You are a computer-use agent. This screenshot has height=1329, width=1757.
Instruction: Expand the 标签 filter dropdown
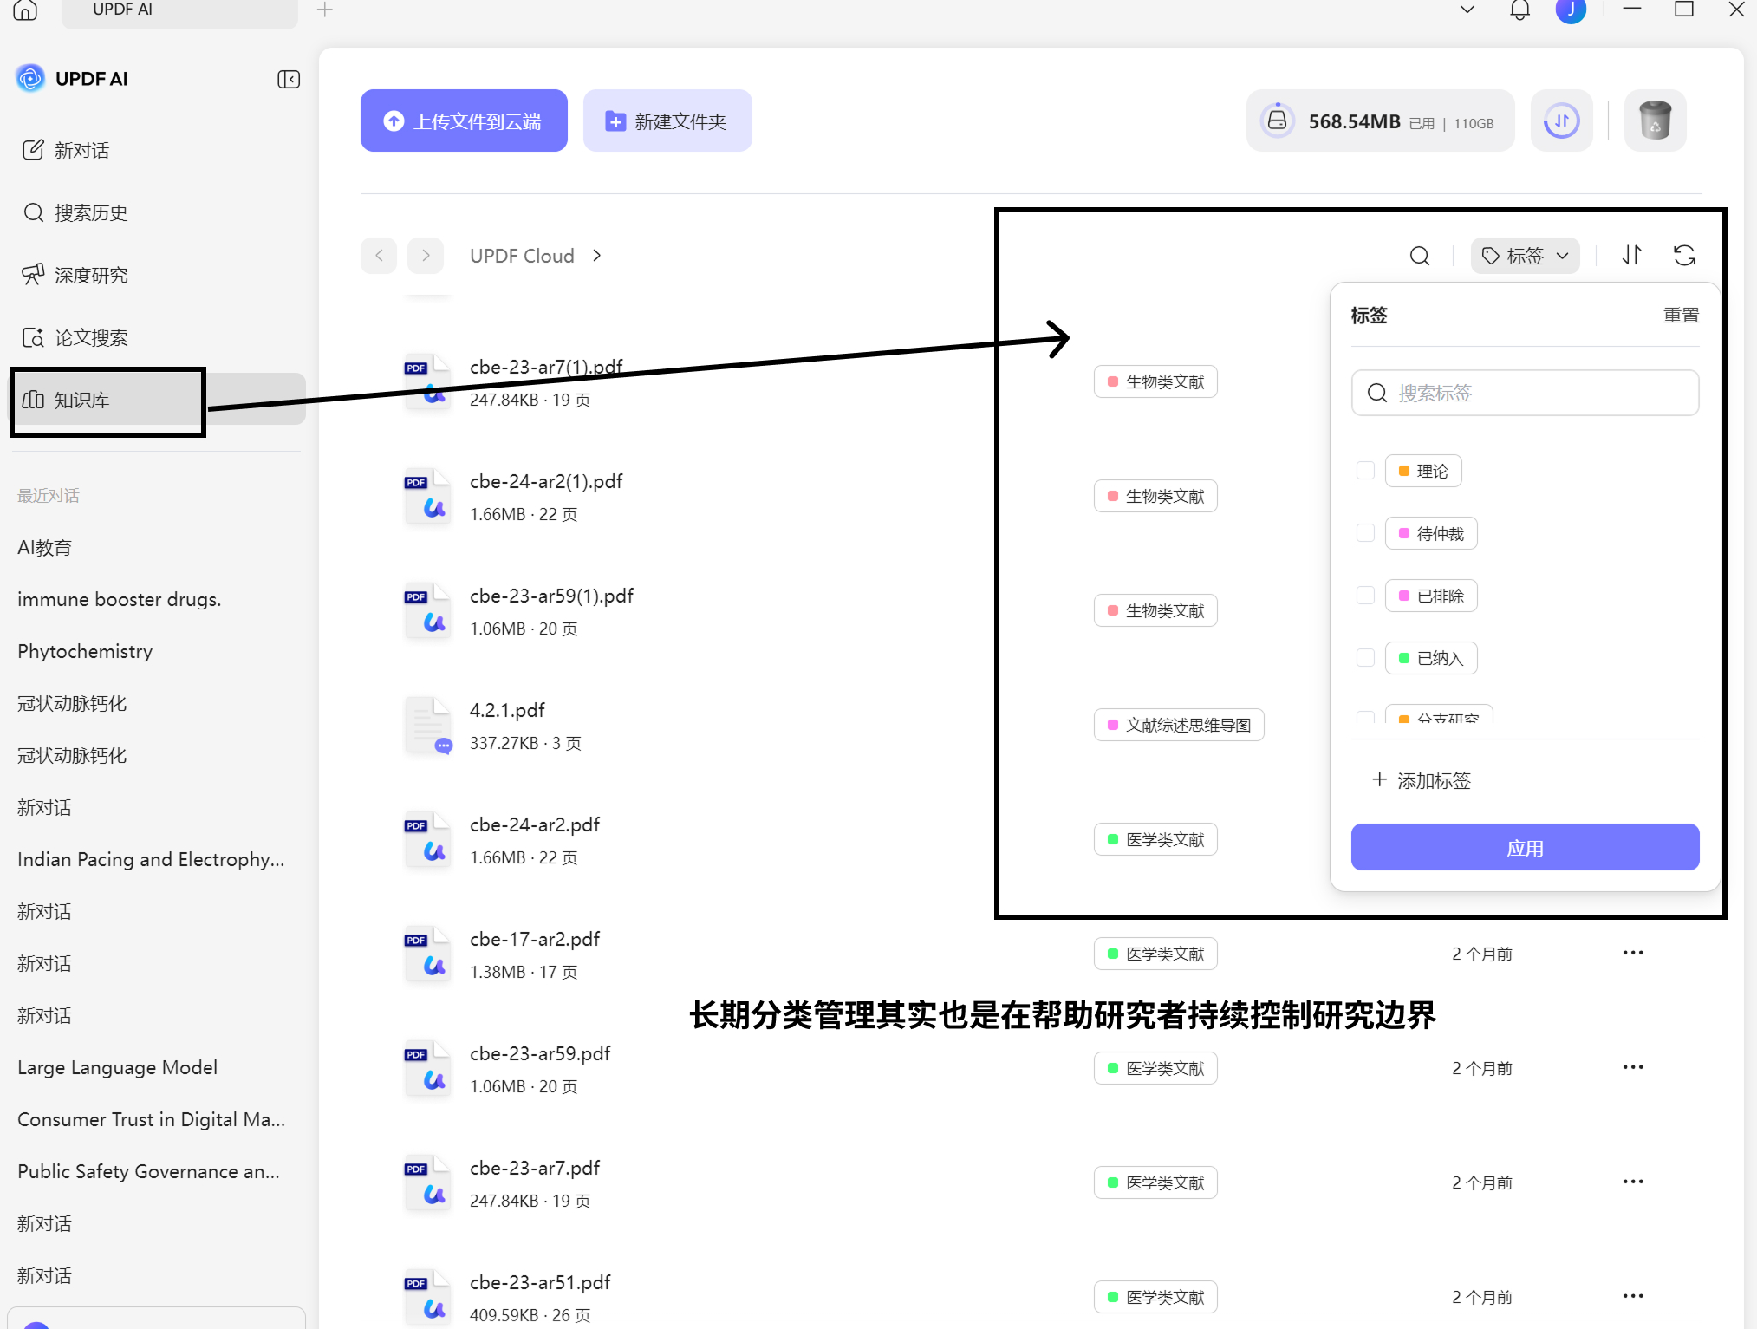point(1525,256)
